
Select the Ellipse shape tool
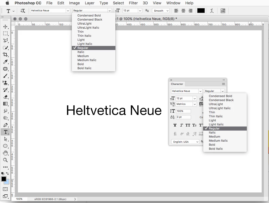[x=5, y=146]
